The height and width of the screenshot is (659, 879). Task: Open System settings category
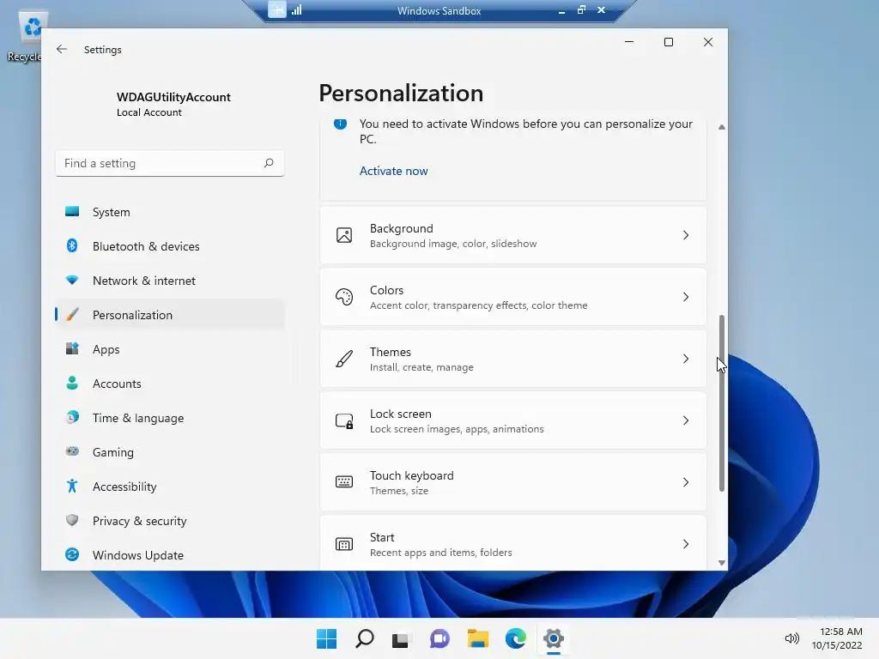pyautogui.click(x=170, y=213)
